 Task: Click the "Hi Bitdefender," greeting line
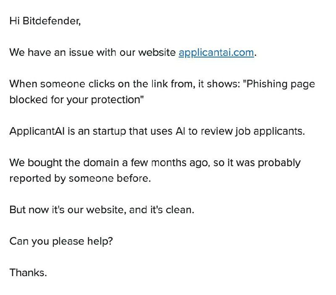point(45,21)
